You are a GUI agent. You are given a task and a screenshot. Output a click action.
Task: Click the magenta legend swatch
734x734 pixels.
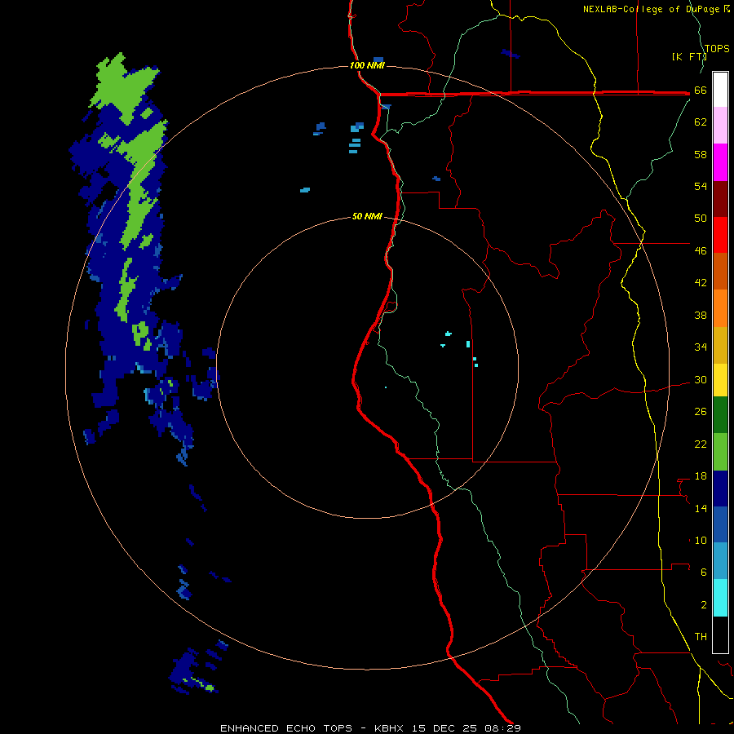click(720, 162)
